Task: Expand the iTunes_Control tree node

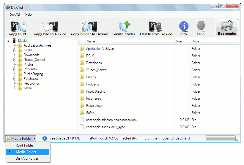Action: (14, 60)
